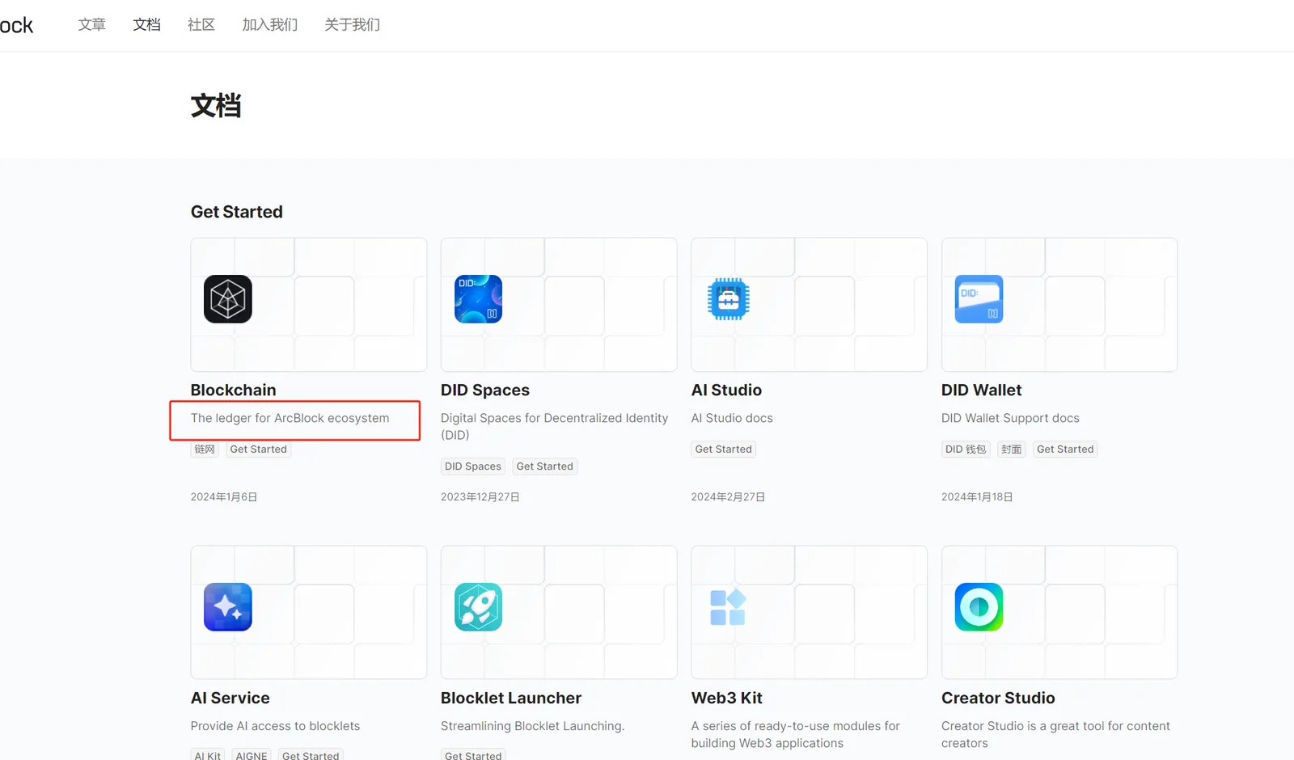
Task: Click the "AI Studio docs" description
Action: [732, 418]
